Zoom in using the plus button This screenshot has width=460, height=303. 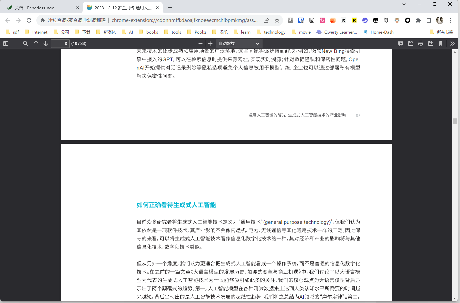[210, 44]
